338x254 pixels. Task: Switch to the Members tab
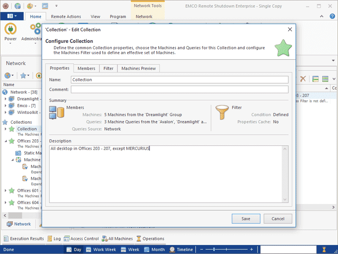point(86,68)
